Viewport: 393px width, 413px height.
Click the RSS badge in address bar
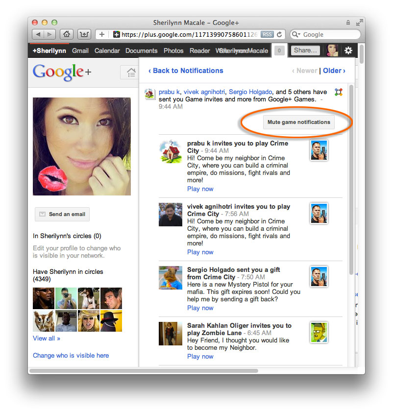tap(267, 34)
